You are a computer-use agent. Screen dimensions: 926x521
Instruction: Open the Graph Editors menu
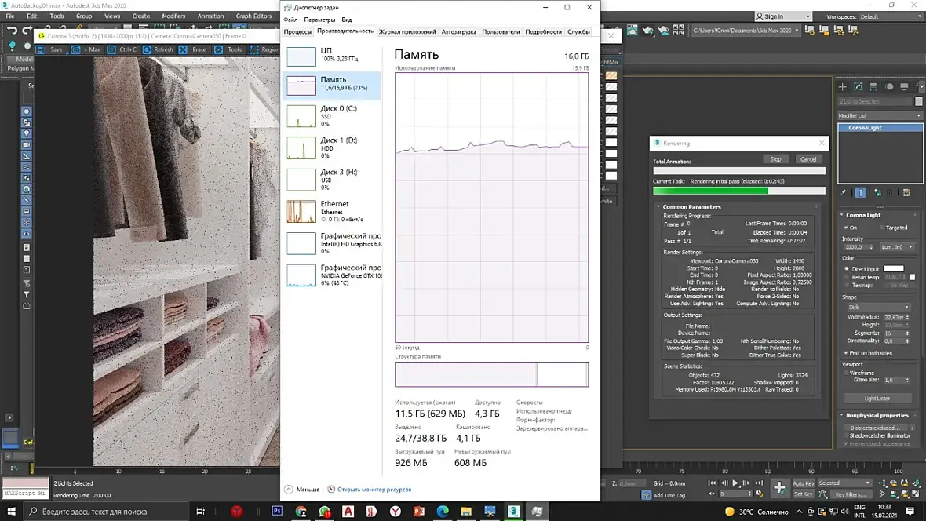click(x=254, y=16)
